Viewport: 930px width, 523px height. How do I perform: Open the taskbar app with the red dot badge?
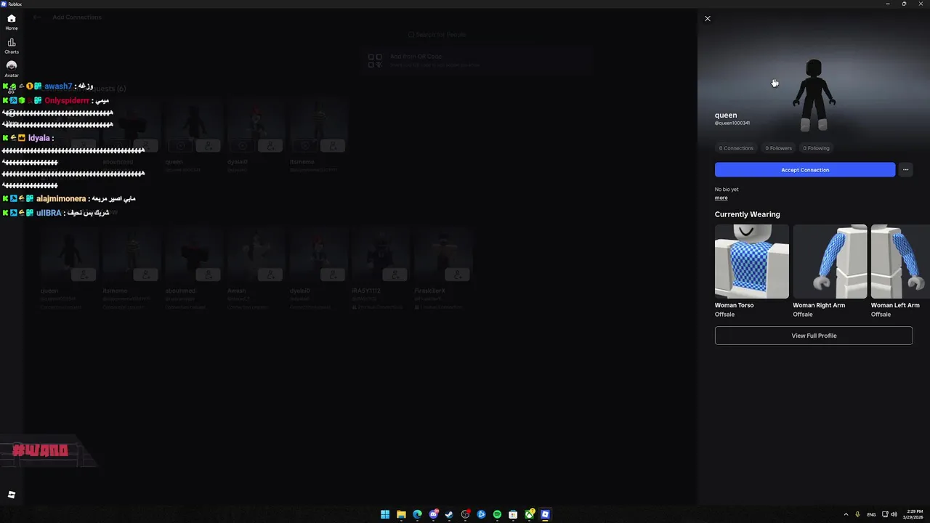coord(466,514)
